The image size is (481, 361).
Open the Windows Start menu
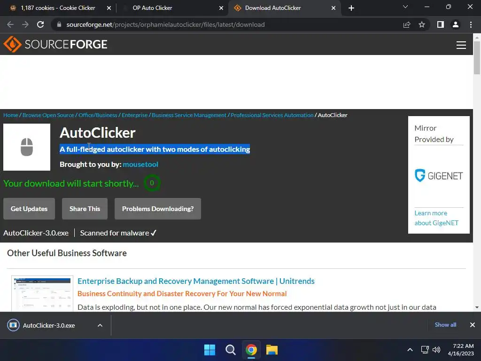point(210,350)
